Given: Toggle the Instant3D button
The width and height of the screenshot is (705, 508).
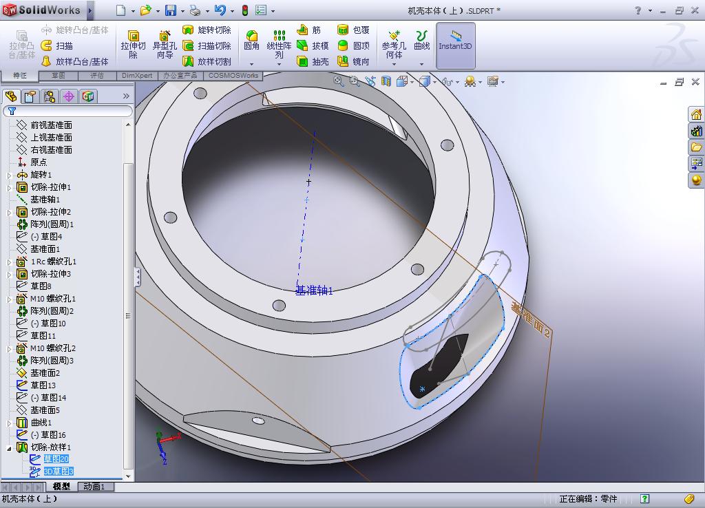Looking at the screenshot, I should click(455, 45).
